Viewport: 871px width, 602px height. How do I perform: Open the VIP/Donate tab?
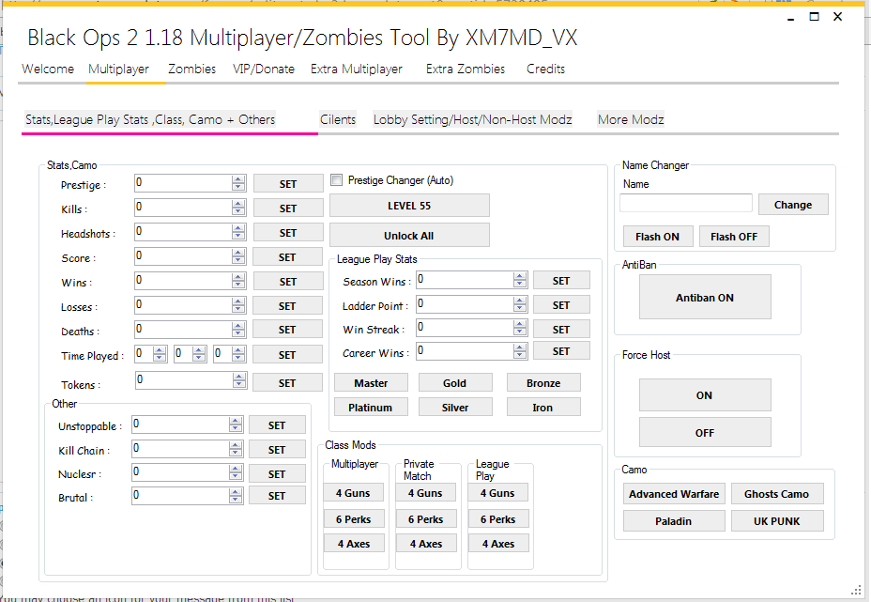click(264, 69)
